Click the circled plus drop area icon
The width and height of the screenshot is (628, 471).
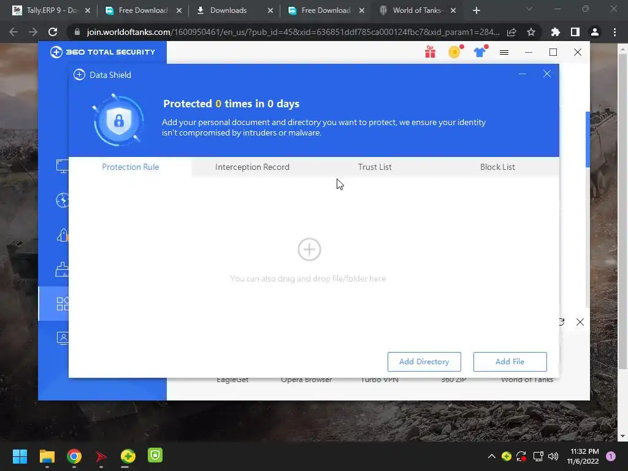(309, 249)
